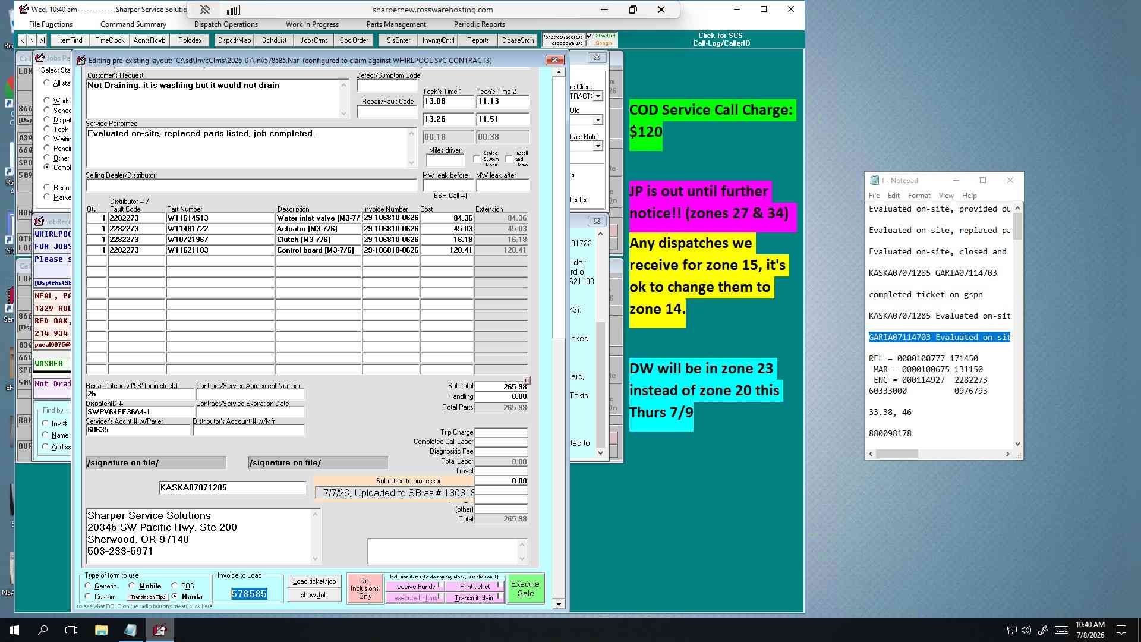
Task: Expand the Old dropdown list
Action: tap(598, 120)
